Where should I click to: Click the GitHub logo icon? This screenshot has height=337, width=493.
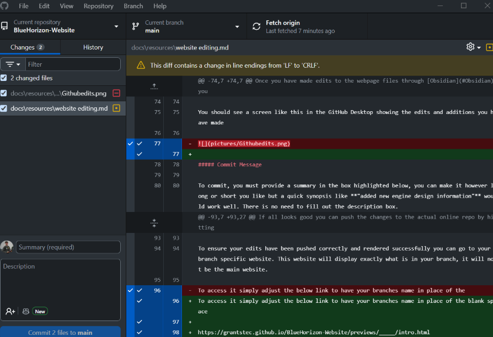pyautogui.click(x=4, y=6)
